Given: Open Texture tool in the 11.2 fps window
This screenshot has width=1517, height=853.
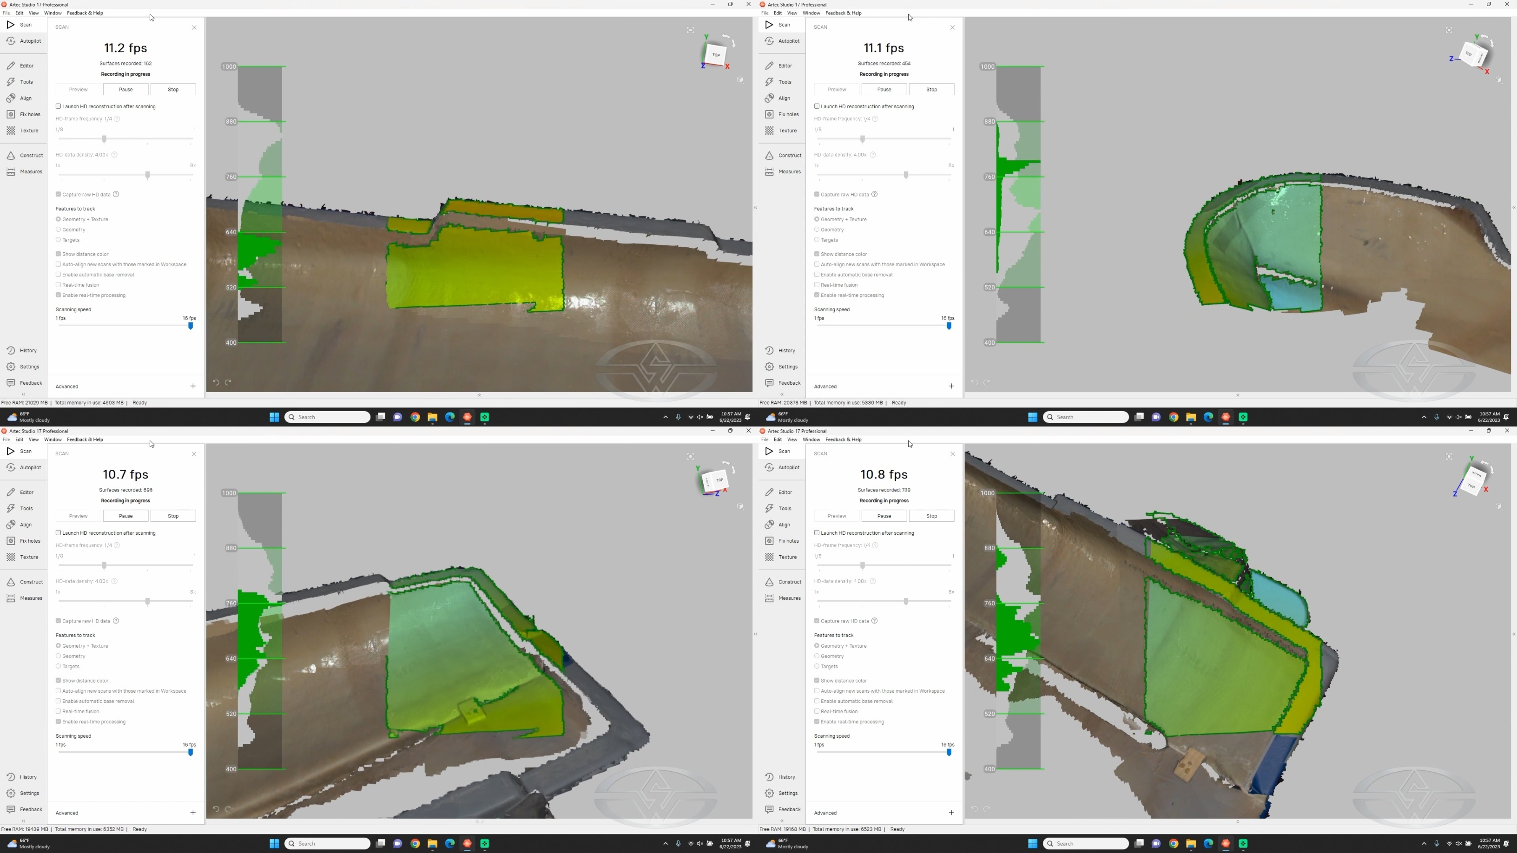Looking at the screenshot, I should coord(23,131).
